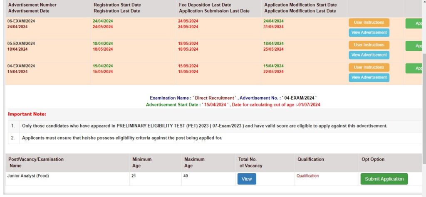Click the PET 2023 eligibility note
This screenshot has width=426, height=197.
click(x=205, y=126)
